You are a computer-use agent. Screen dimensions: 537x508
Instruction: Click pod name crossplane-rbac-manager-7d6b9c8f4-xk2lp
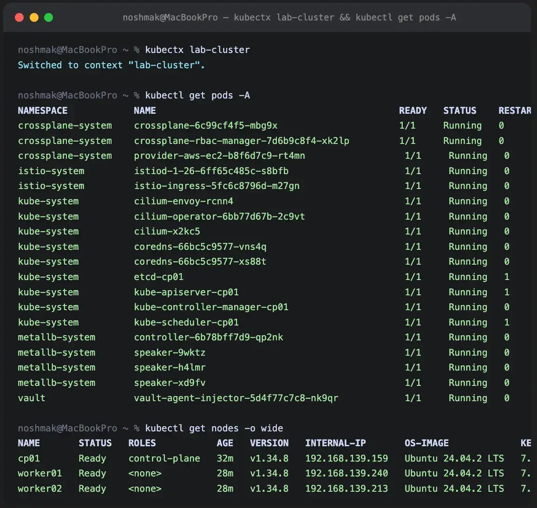point(242,141)
